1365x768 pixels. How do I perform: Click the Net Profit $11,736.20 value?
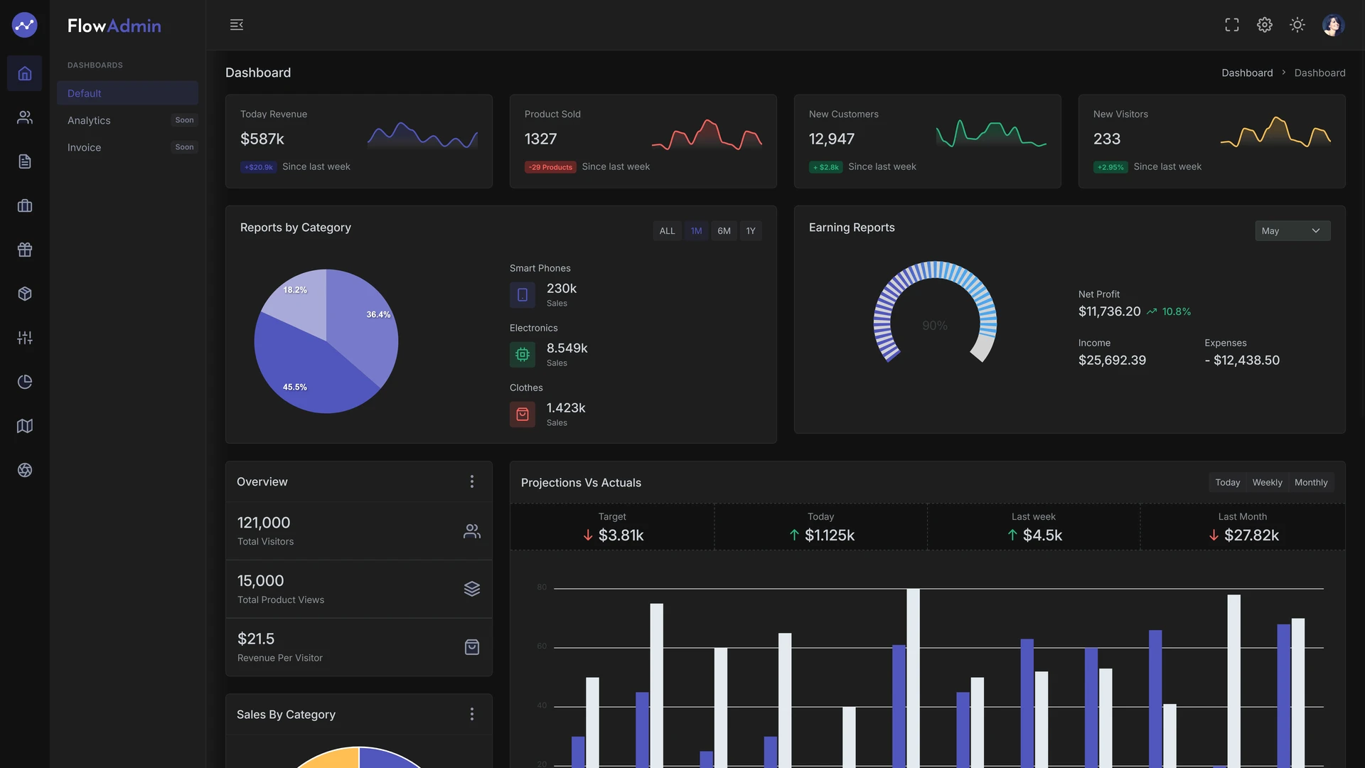tap(1109, 311)
